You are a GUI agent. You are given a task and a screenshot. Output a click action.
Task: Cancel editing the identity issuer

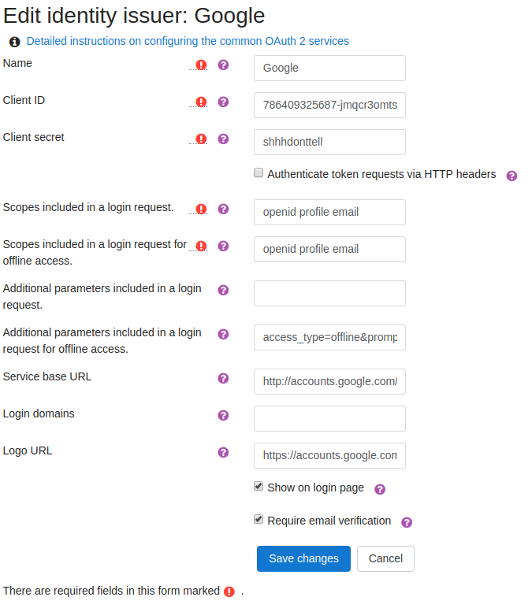click(x=385, y=558)
